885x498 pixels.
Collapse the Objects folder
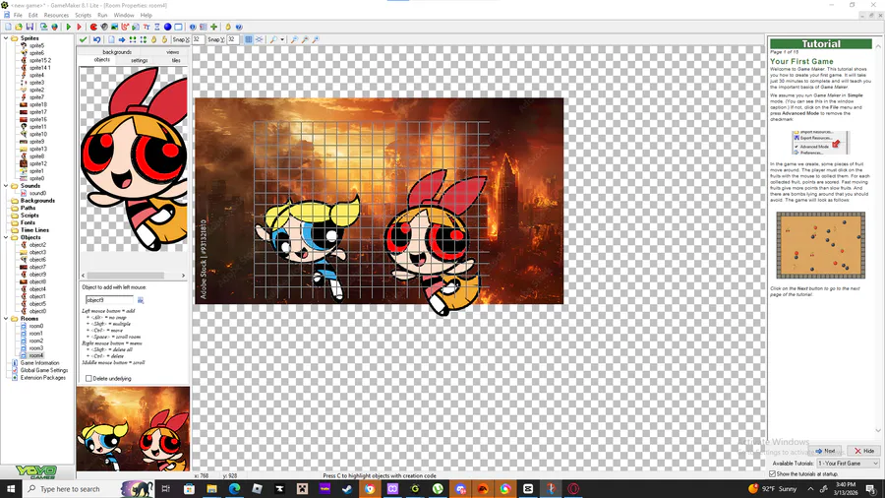point(6,238)
